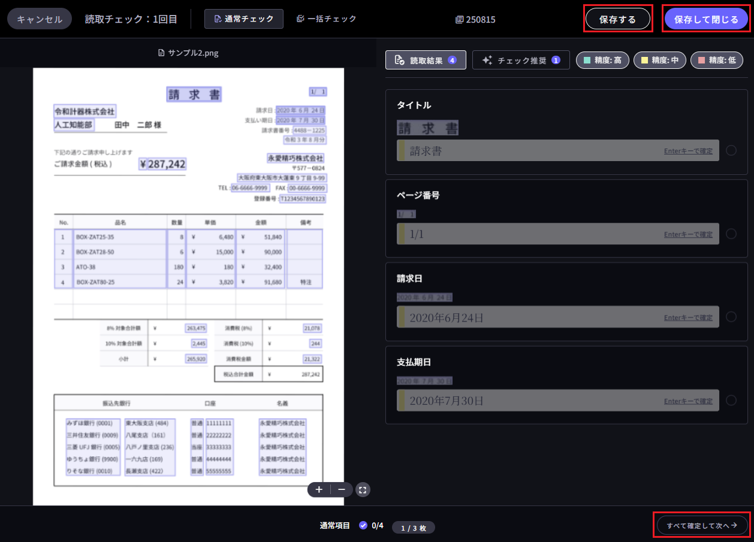Zoom in the document with plus icon
The height and width of the screenshot is (542, 754).
point(319,490)
